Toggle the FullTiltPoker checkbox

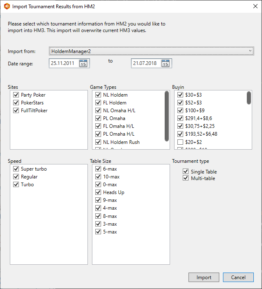click(16, 111)
